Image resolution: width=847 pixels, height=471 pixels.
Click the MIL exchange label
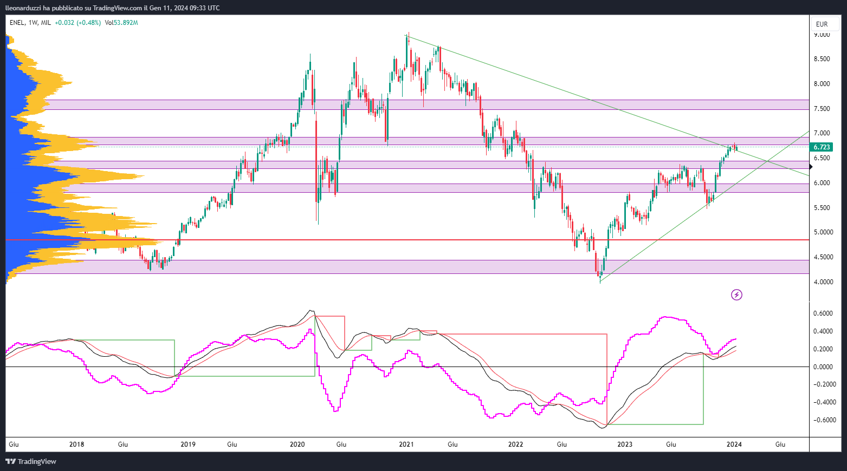[46, 23]
